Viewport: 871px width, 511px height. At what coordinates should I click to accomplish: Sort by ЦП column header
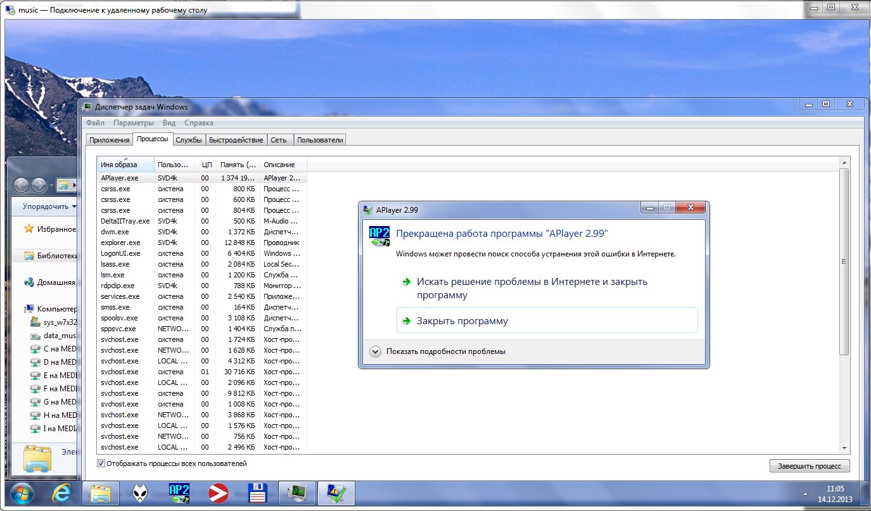(x=205, y=165)
